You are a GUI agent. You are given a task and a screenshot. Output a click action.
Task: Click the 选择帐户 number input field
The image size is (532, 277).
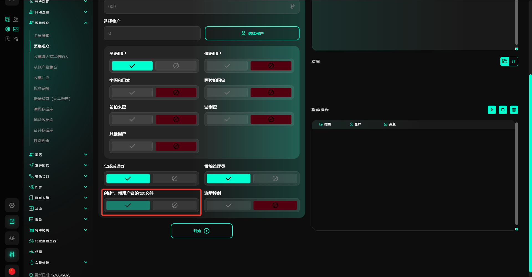tap(152, 33)
